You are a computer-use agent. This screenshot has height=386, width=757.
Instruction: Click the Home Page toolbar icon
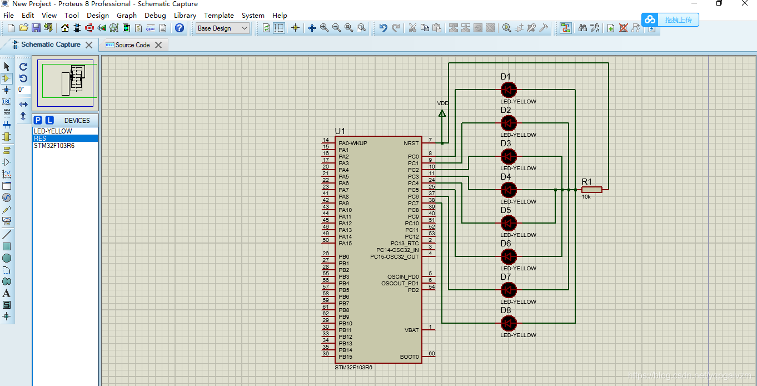point(65,28)
